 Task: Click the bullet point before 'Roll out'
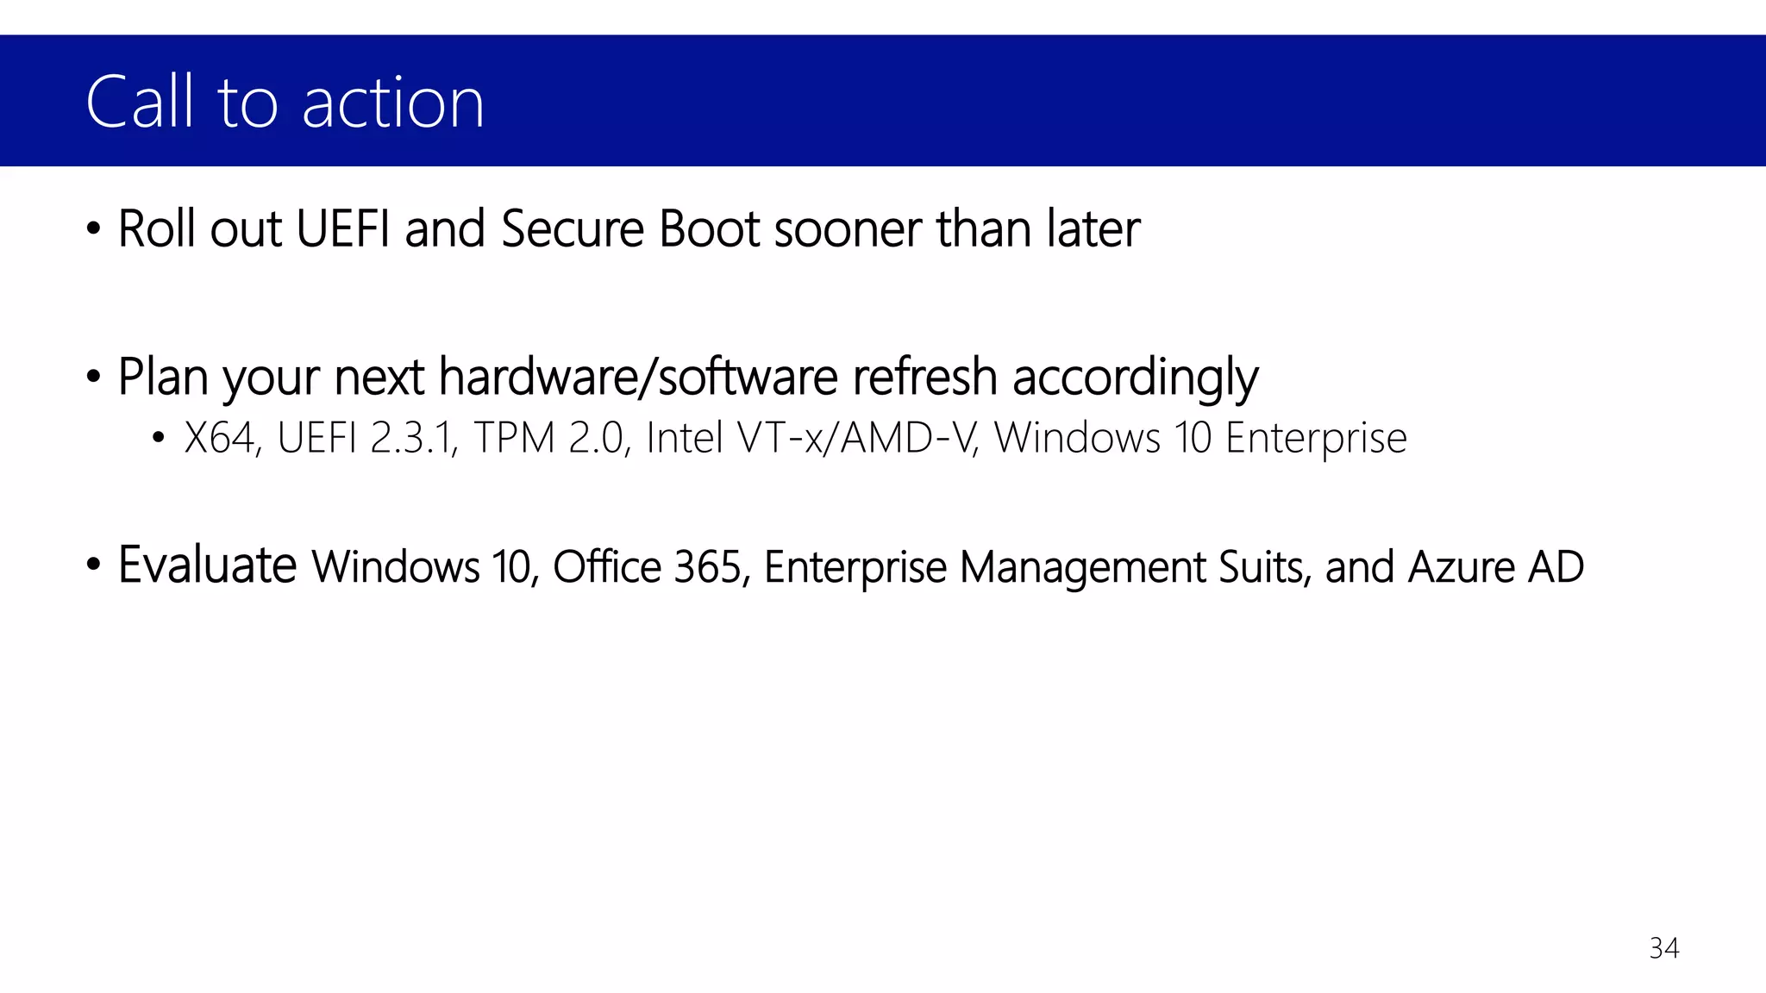point(94,230)
